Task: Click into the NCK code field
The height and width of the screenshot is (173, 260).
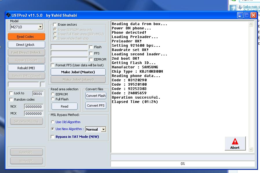Action: (33, 107)
